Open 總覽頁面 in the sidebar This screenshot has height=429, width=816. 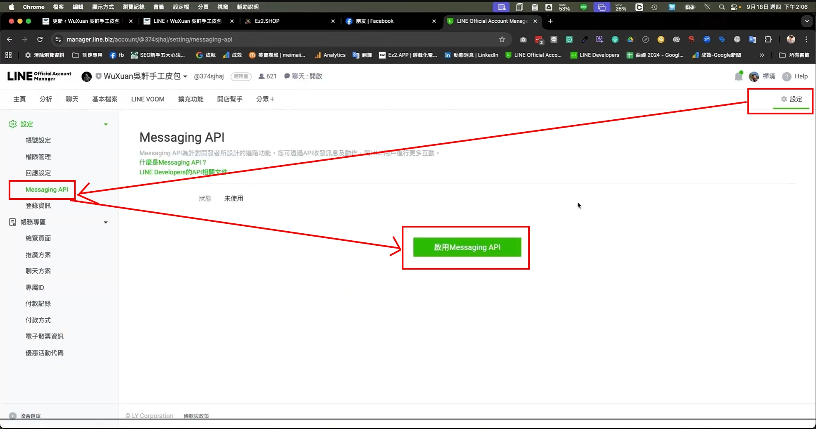click(x=38, y=238)
